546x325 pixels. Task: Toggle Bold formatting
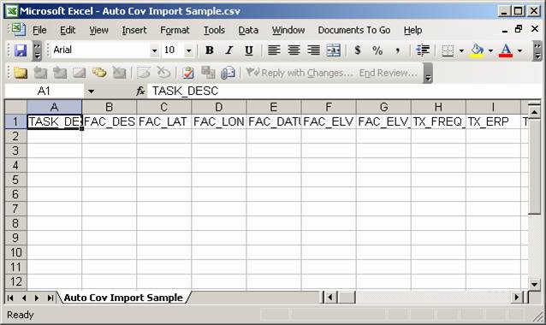(210, 50)
